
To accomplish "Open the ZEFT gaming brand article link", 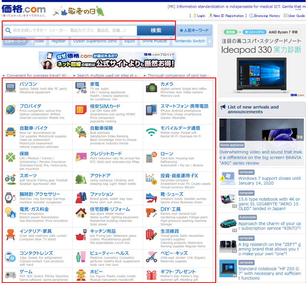I will pos(270,249).
